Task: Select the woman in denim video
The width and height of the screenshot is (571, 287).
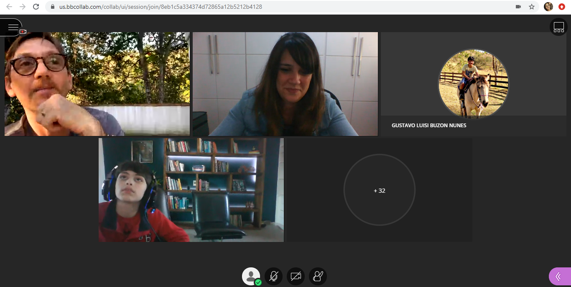Action: (x=285, y=84)
